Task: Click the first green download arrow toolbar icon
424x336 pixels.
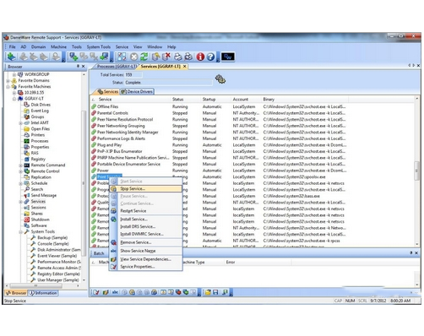Action: (12, 57)
